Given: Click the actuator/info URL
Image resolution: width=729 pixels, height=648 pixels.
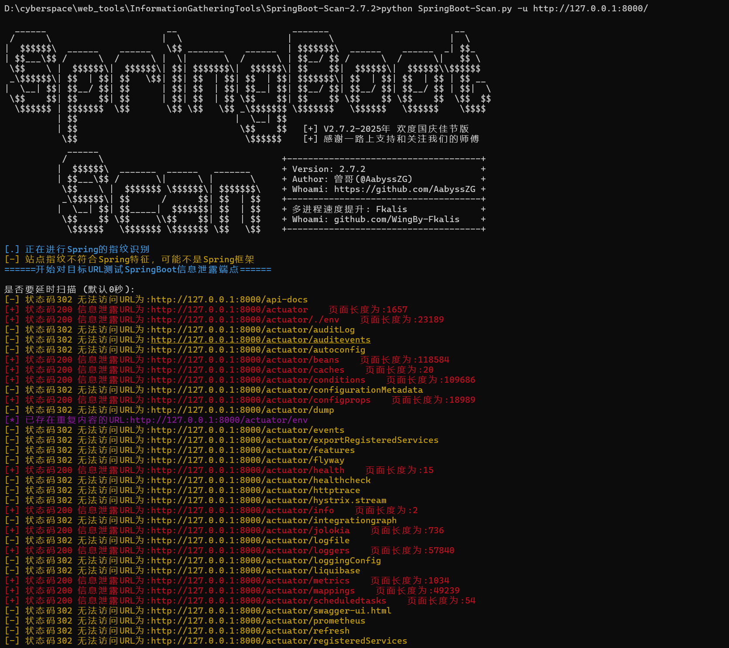Looking at the screenshot, I should click(242, 510).
